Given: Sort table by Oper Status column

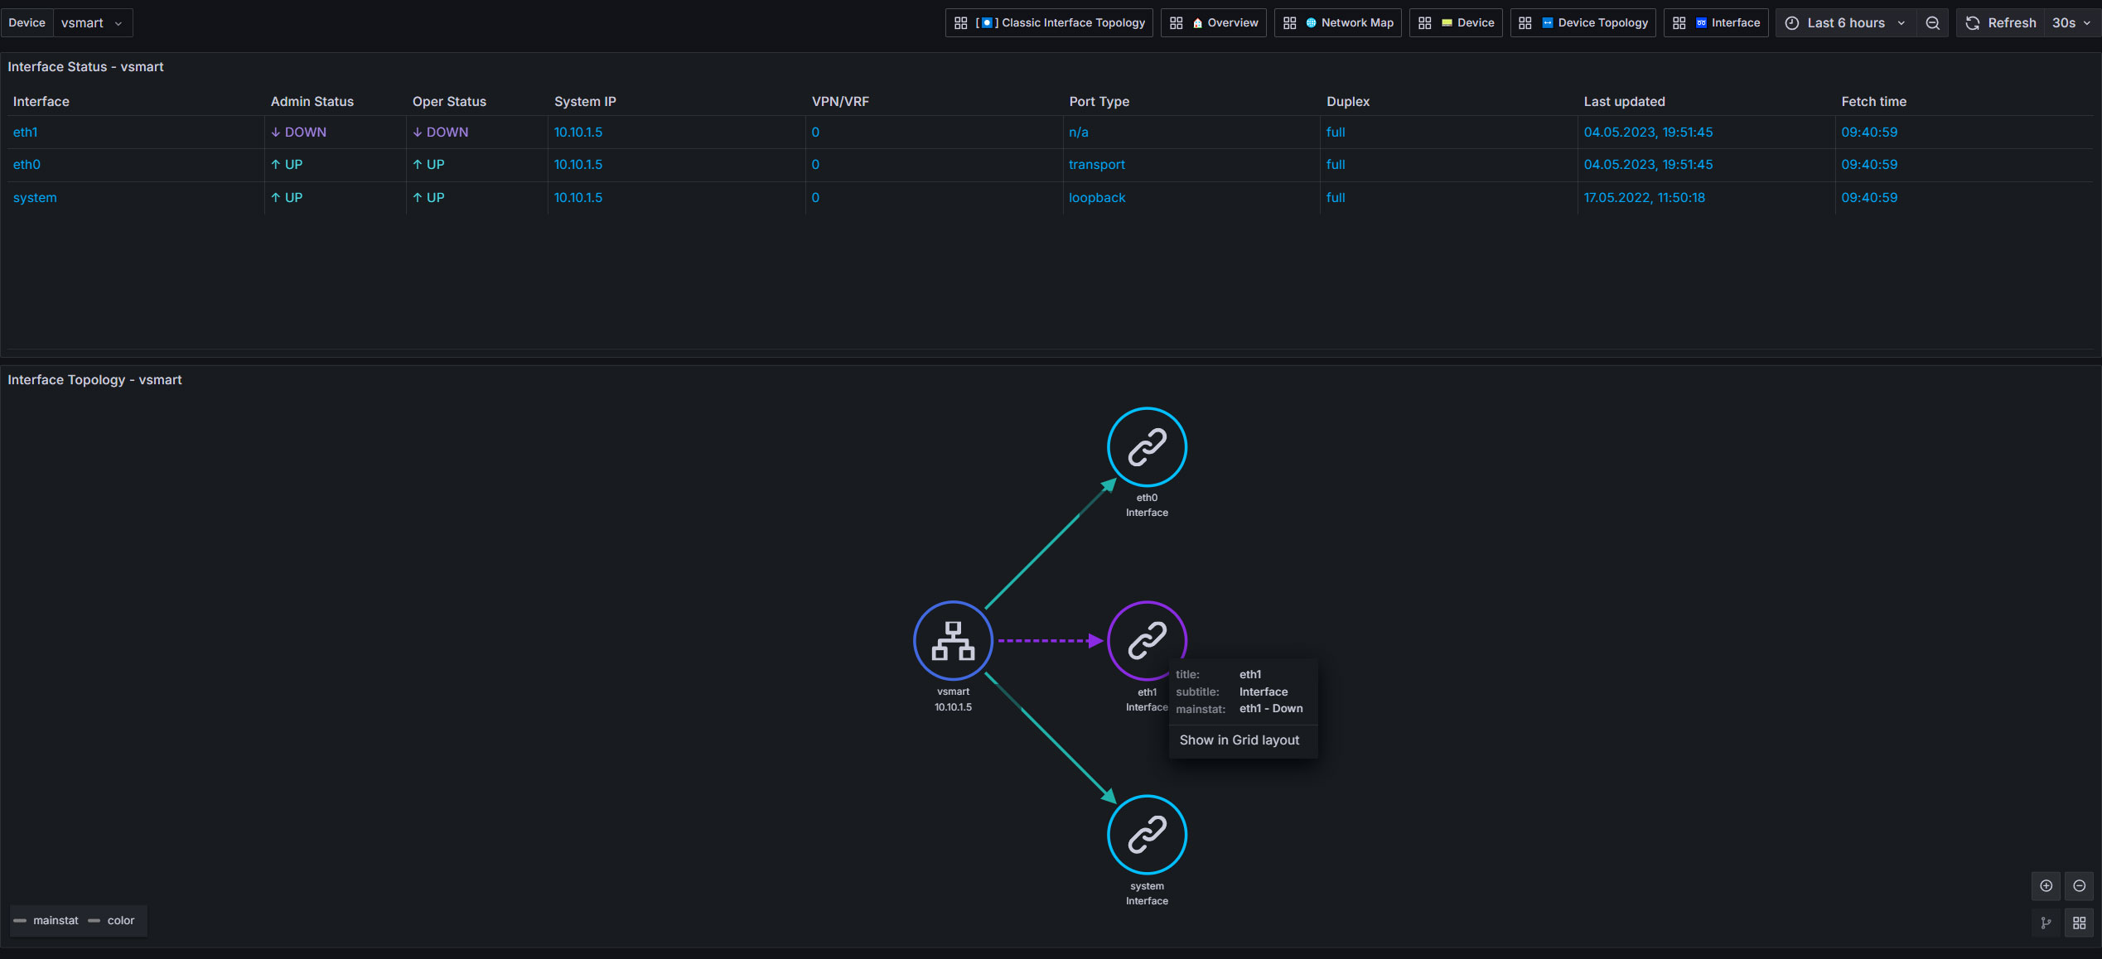Looking at the screenshot, I should (x=449, y=102).
